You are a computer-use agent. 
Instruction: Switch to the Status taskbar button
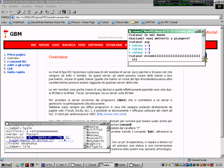77,165
